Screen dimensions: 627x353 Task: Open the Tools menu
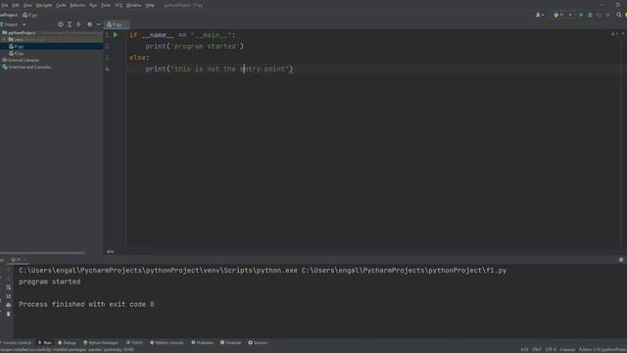coord(106,5)
